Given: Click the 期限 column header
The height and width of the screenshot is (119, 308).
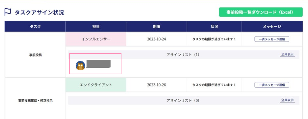Looking at the screenshot, I should coord(157,26).
